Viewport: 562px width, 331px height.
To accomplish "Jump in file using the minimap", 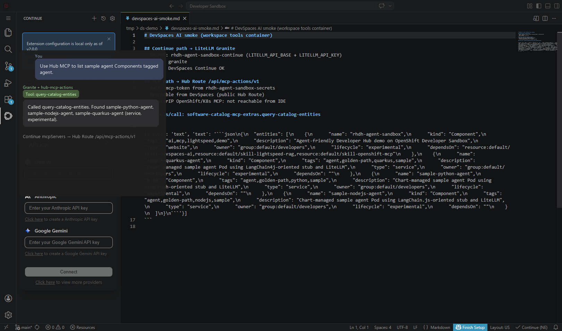I will click(537, 42).
